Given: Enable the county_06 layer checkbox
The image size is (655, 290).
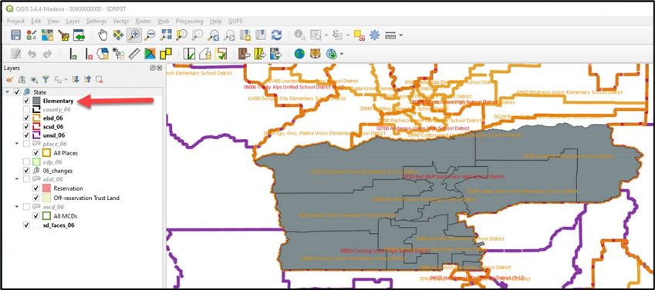Looking at the screenshot, I should [27, 109].
